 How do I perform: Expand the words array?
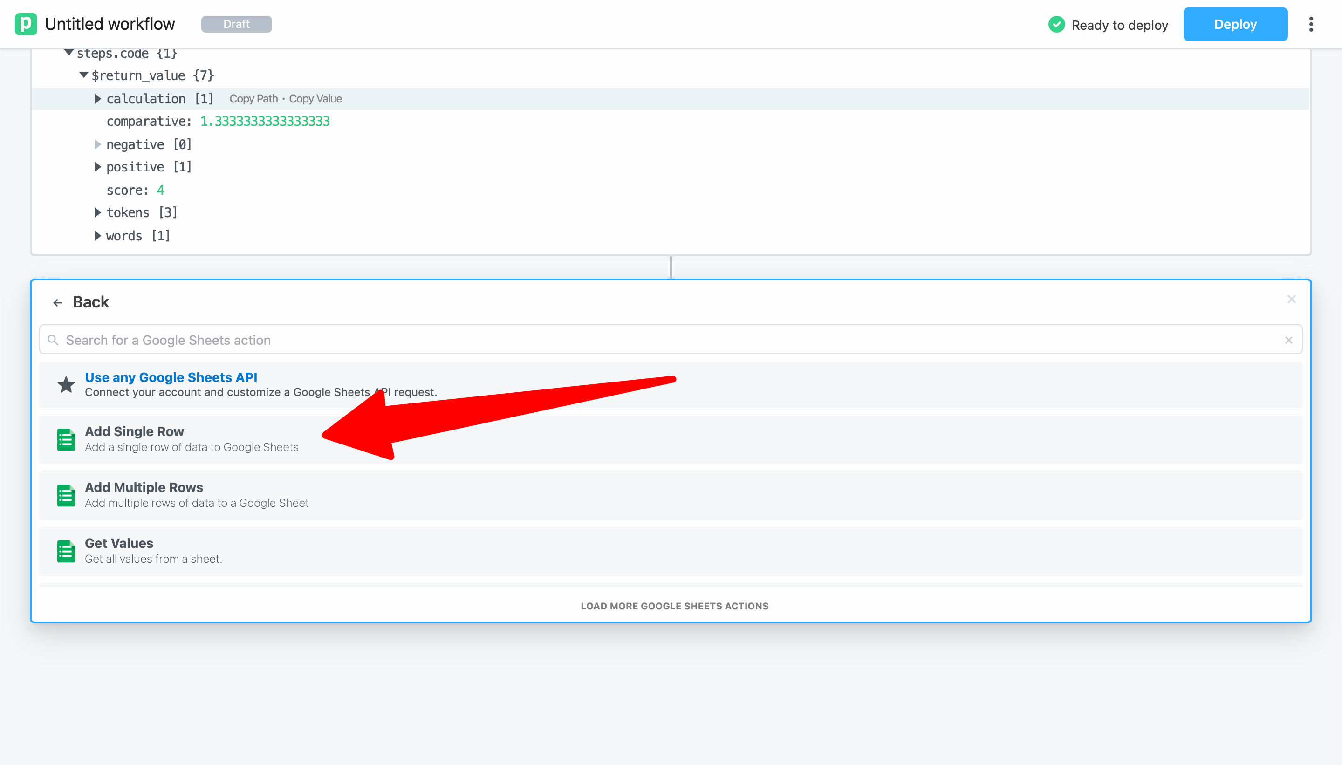click(98, 236)
